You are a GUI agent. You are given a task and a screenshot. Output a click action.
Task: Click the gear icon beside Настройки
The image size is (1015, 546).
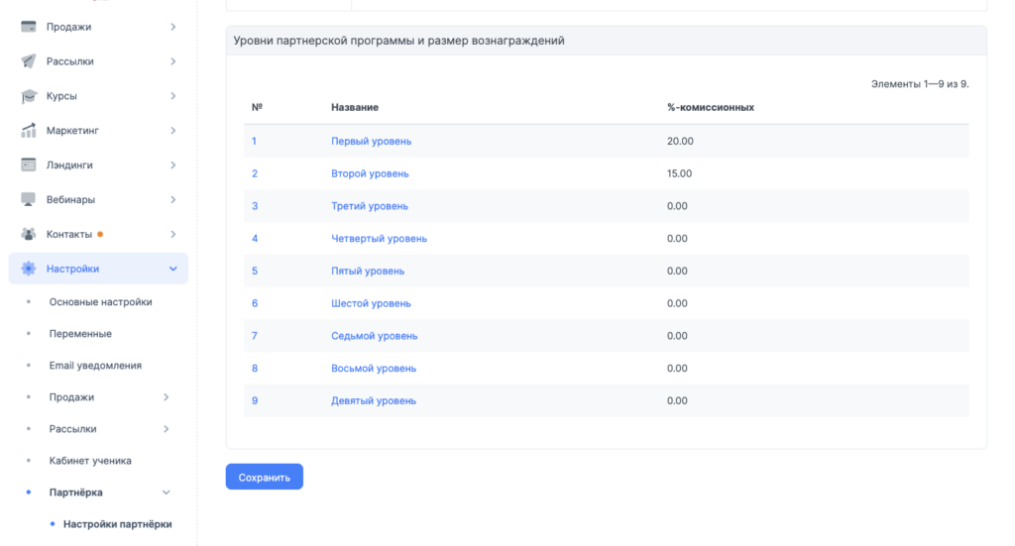[29, 269]
